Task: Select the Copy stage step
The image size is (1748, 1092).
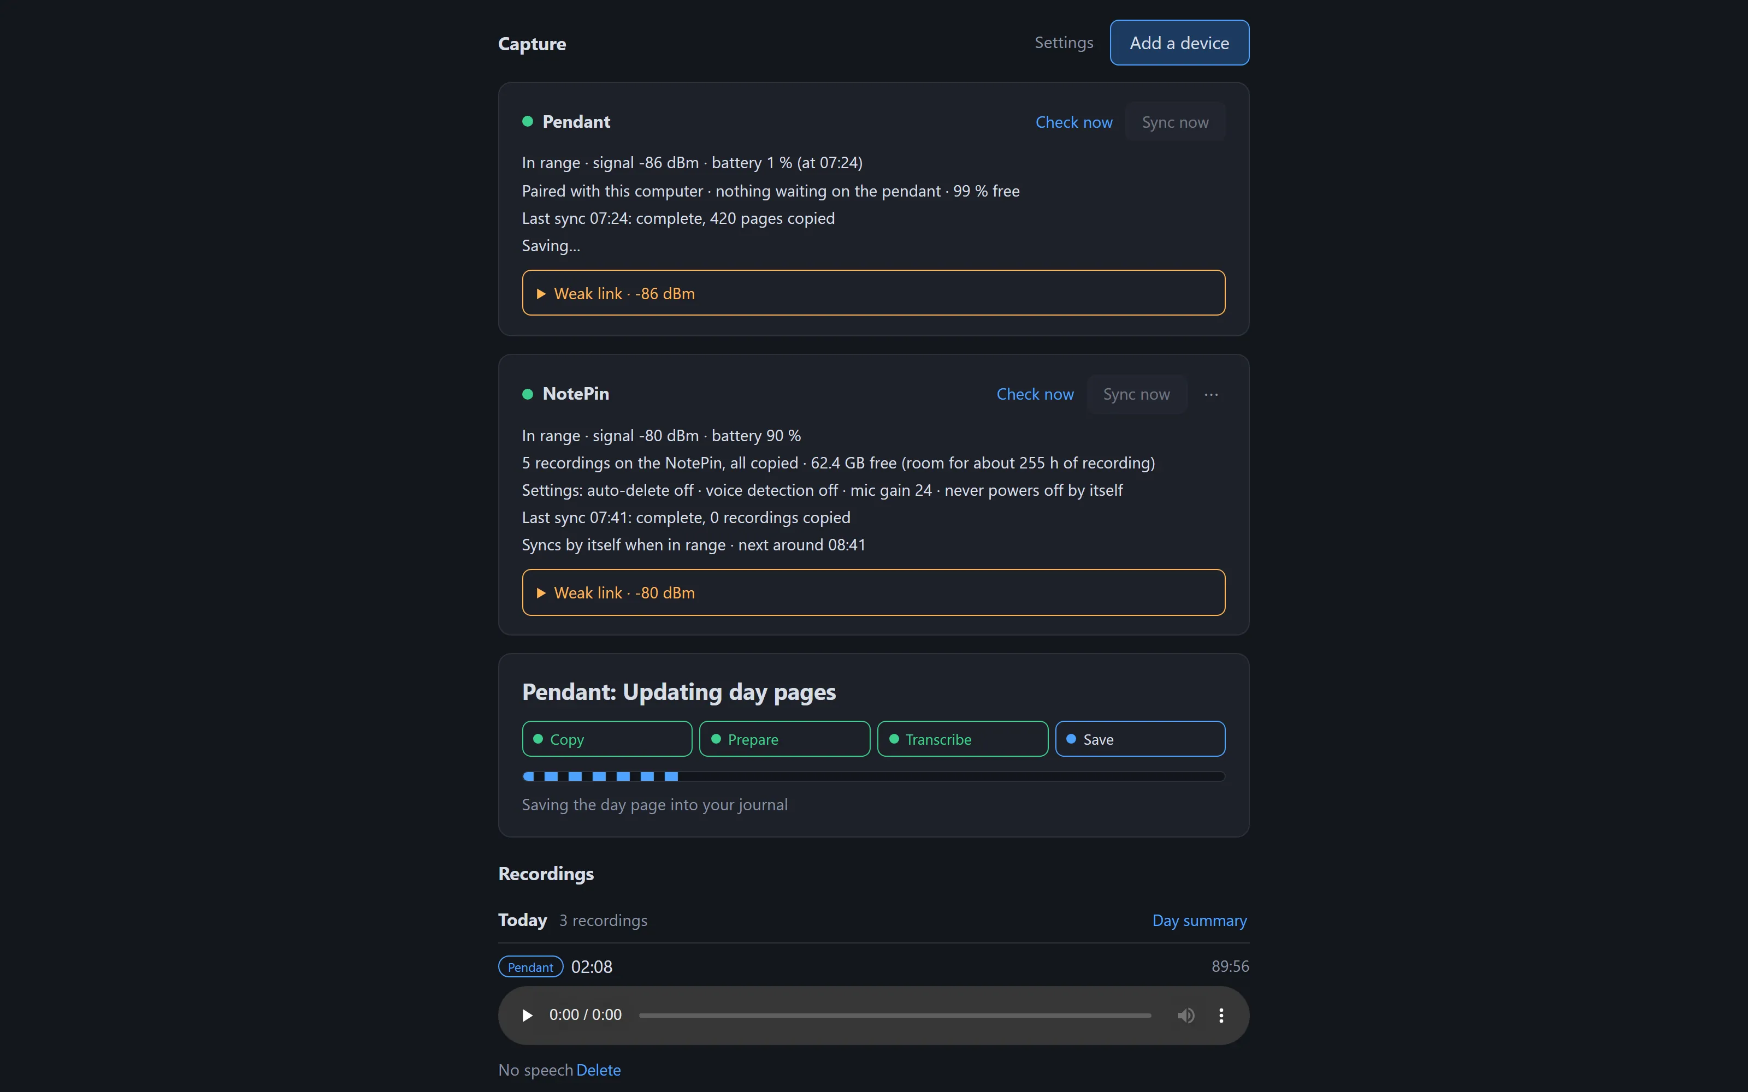Action: (x=607, y=739)
